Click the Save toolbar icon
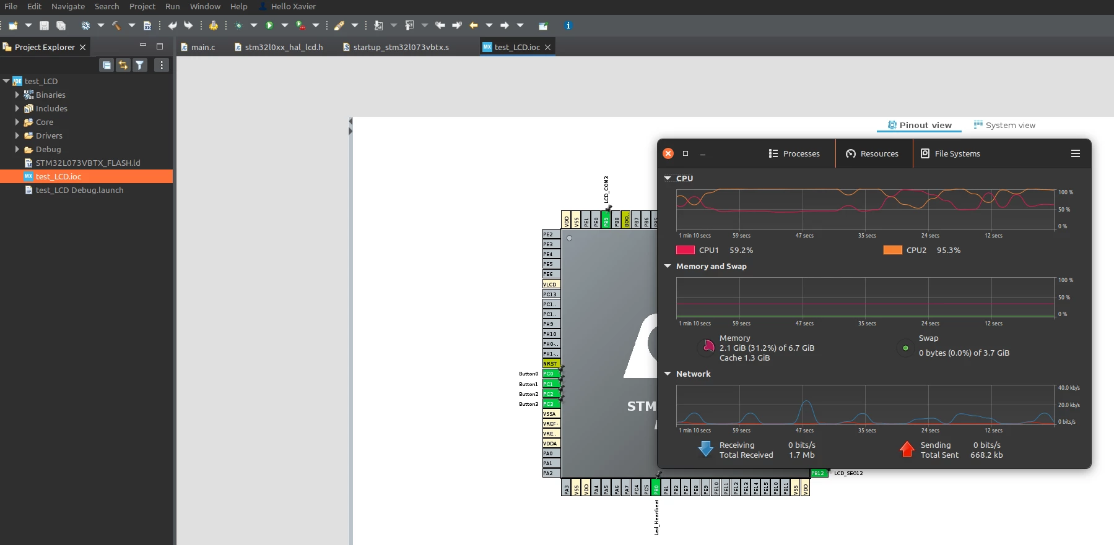Image resolution: width=1114 pixels, height=545 pixels. [x=44, y=25]
